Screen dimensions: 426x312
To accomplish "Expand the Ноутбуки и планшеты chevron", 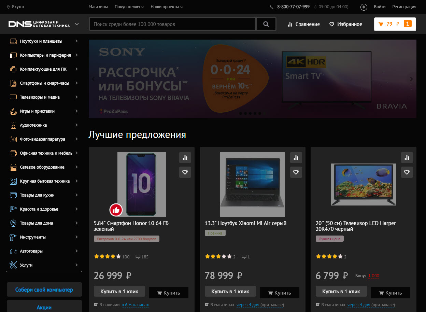I will coord(76,41).
